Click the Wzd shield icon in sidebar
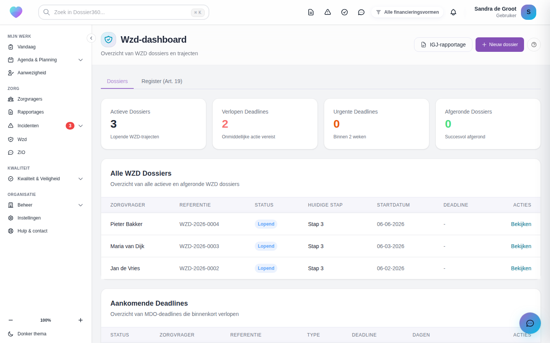Screen dimensions: 550x343 pos(11,139)
